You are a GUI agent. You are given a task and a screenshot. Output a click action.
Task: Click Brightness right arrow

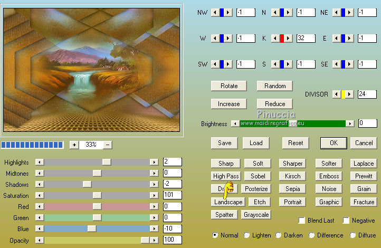(350, 123)
